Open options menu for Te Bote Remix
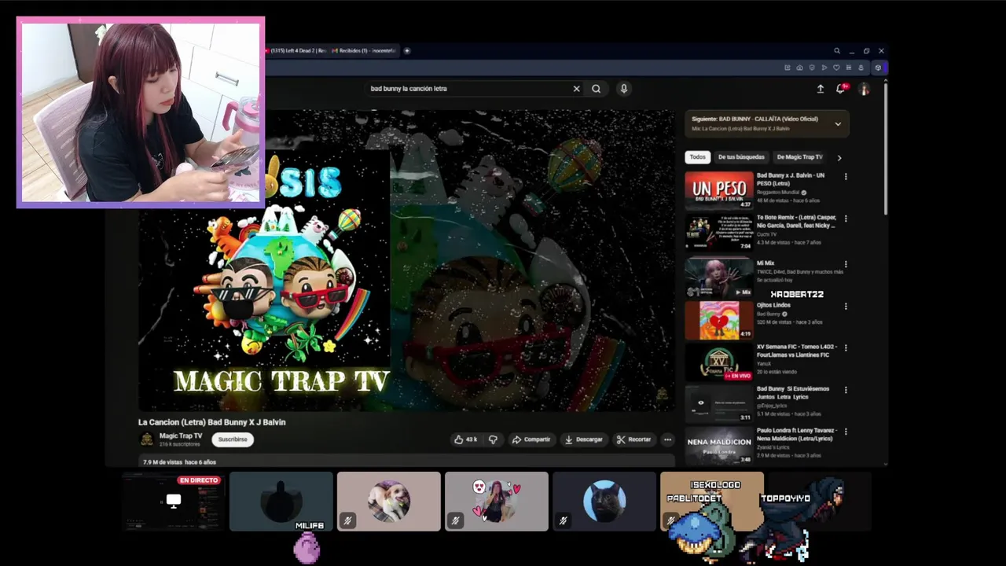Viewport: 1006px width, 566px height. pyautogui.click(x=846, y=219)
